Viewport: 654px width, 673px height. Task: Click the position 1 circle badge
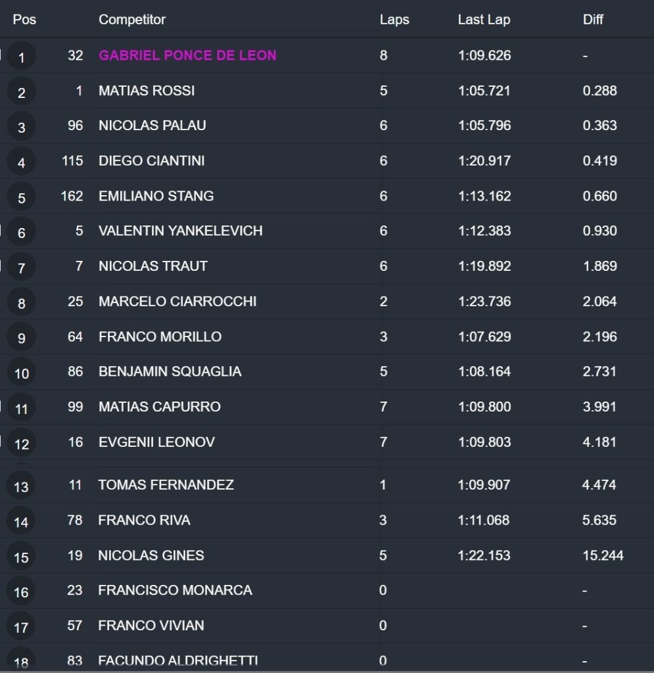pyautogui.click(x=21, y=57)
